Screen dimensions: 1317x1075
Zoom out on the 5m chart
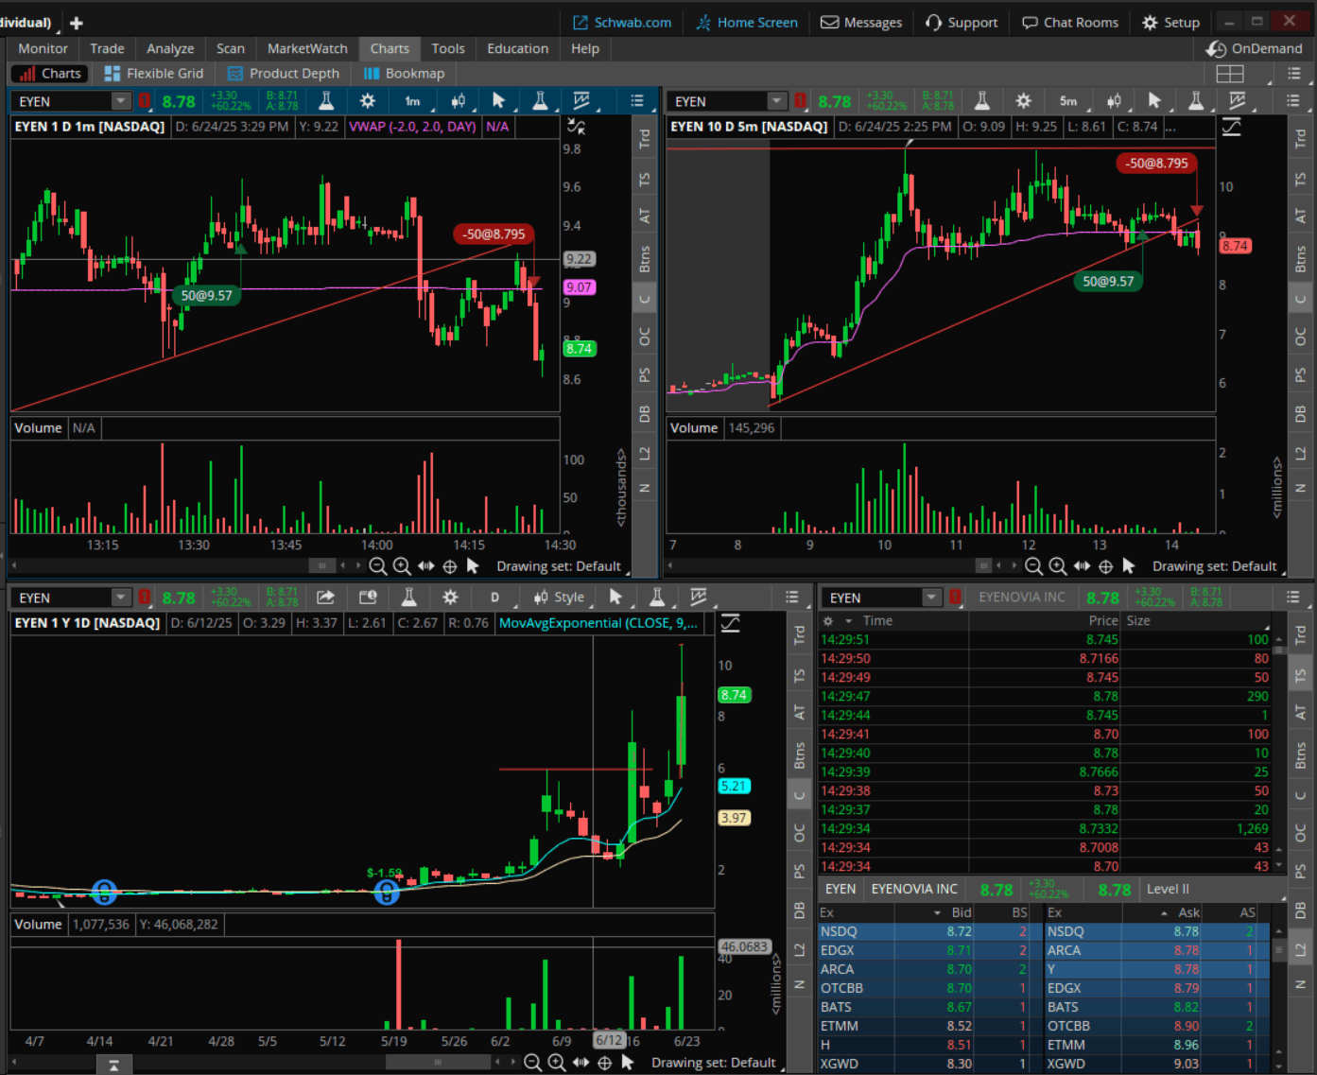1033,566
